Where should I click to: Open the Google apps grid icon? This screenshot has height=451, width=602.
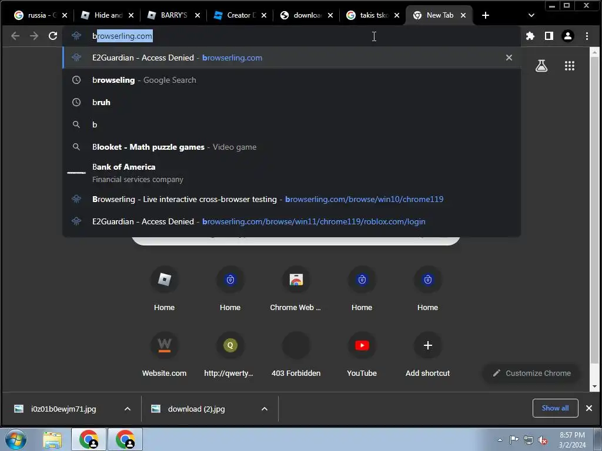570,66
